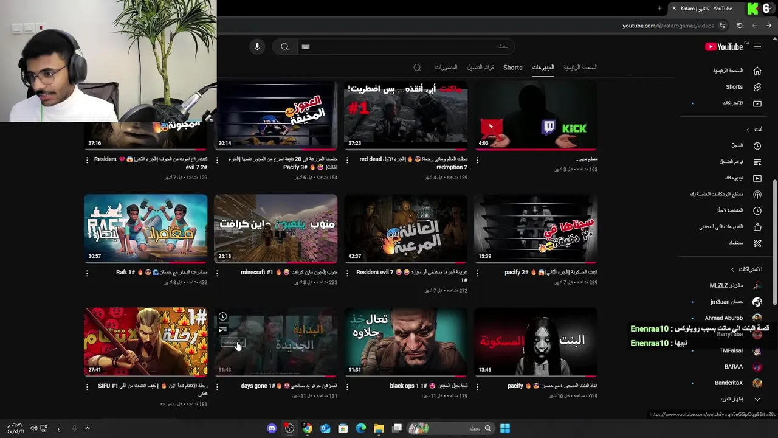The width and height of the screenshot is (778, 438).
Task: Open the SIFU #1 video thumbnail
Action: click(x=146, y=342)
